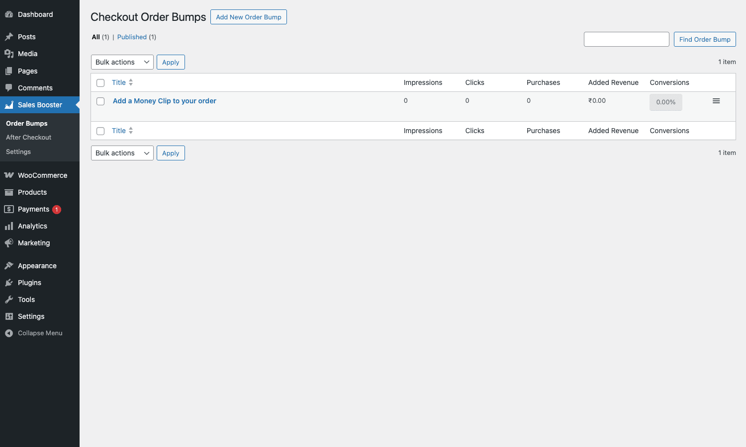Screen dimensions: 746x447
Task: Open the Plugins menu
Action: click(x=40, y=283)
